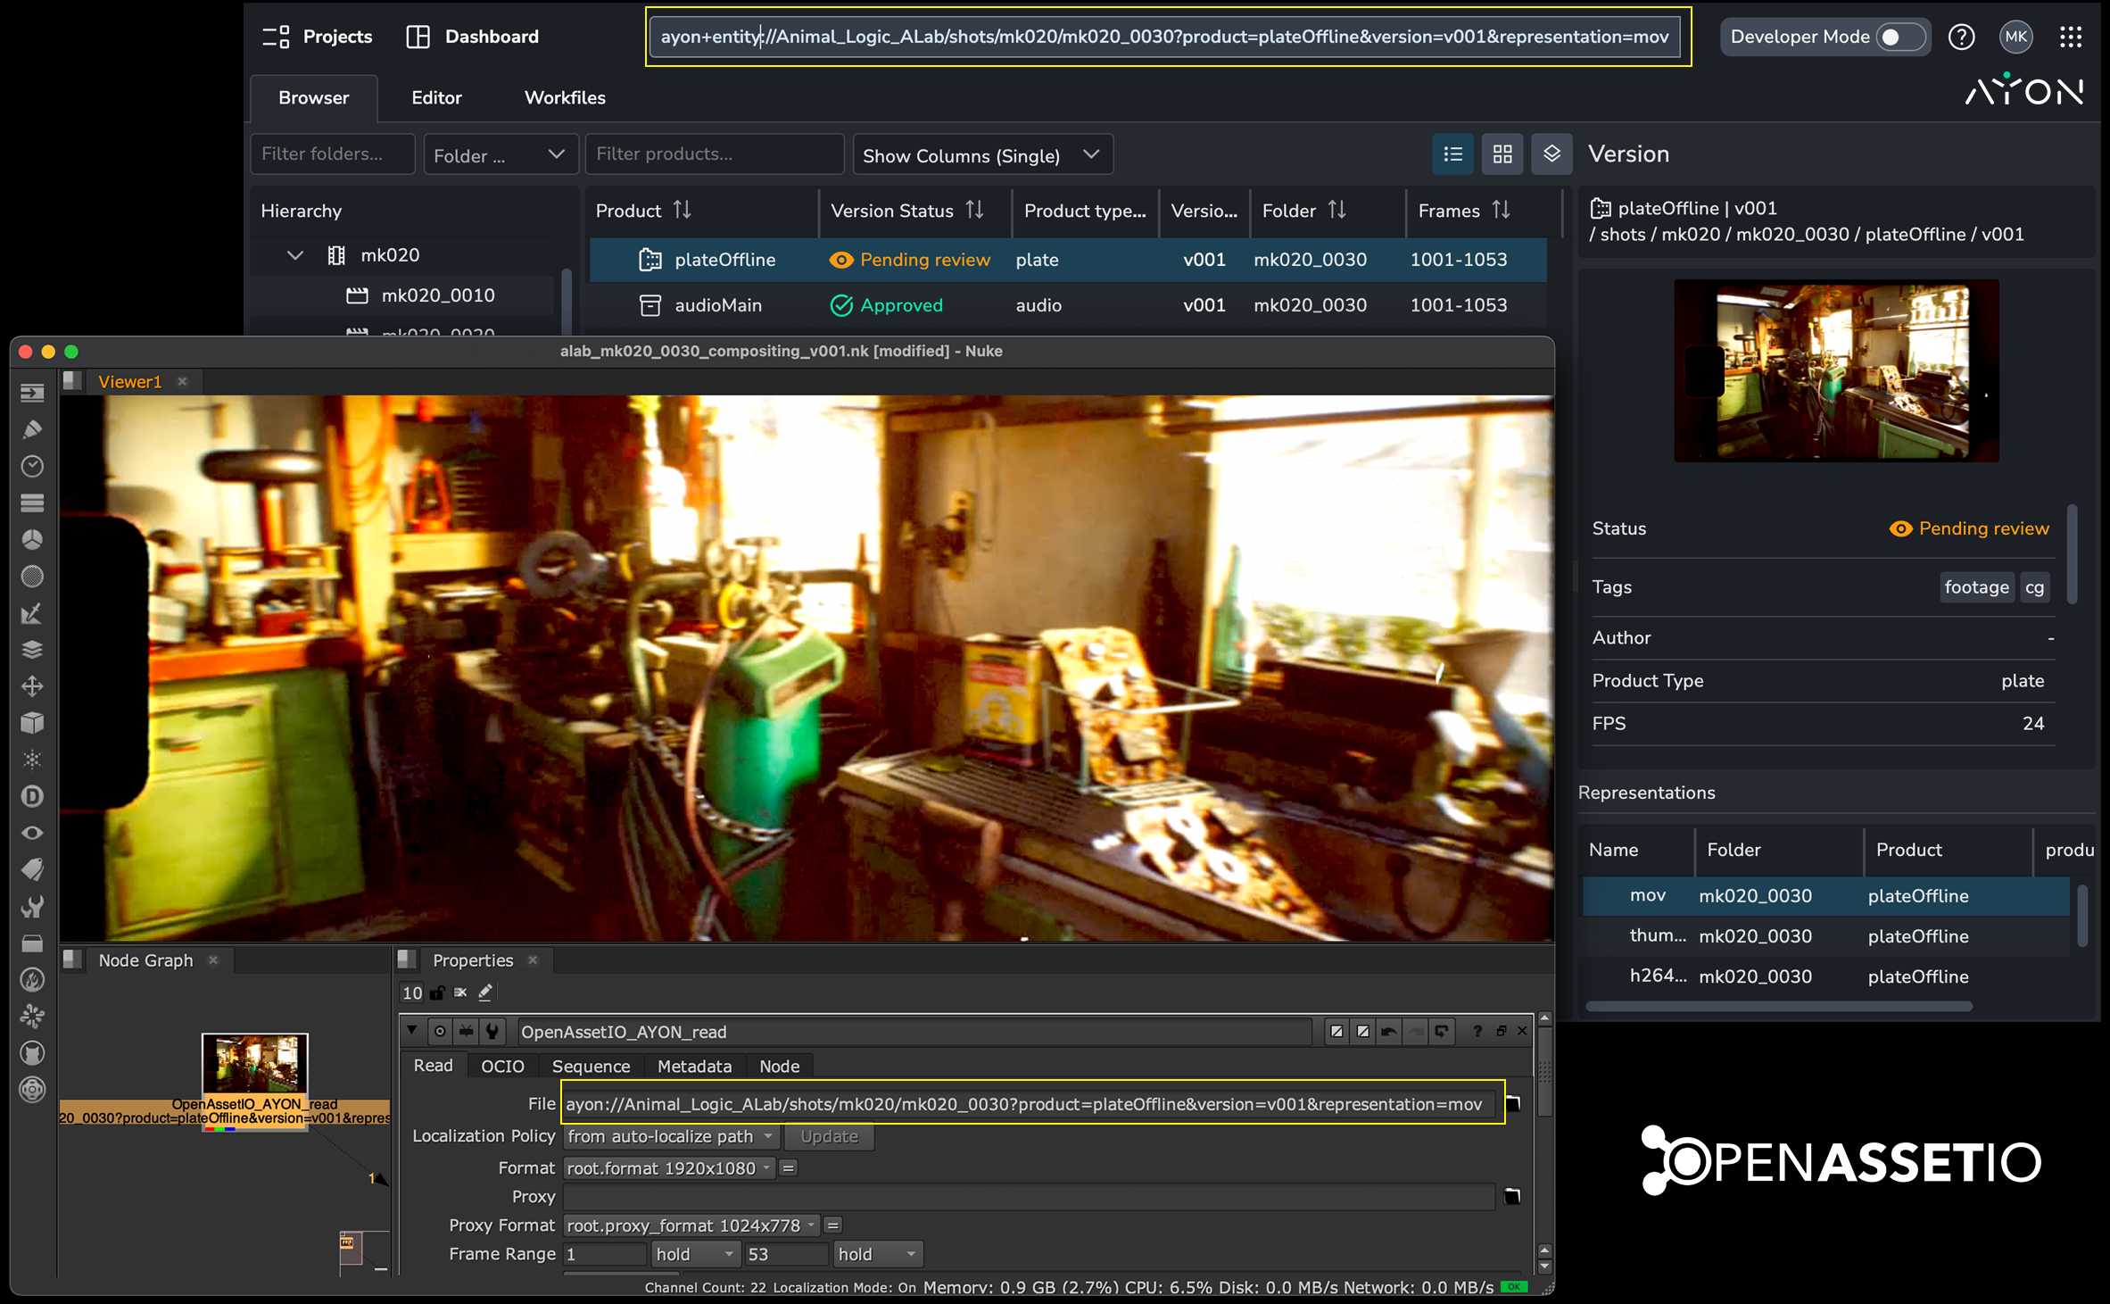The height and width of the screenshot is (1304, 2110).
Task: Click the Projects button
Action: point(317,37)
